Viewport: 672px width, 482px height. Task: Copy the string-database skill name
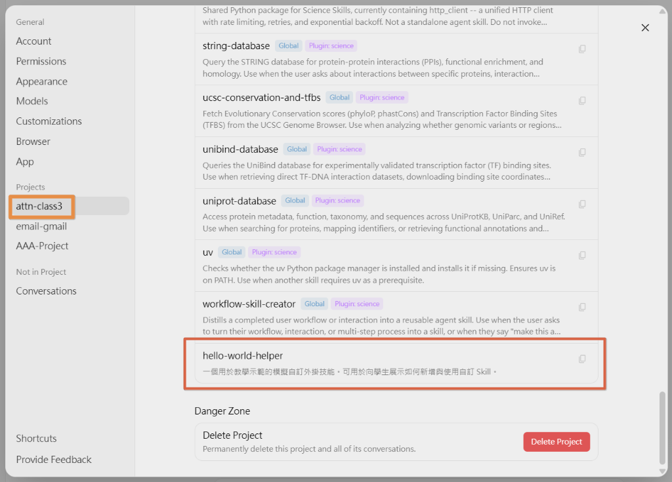(582, 49)
